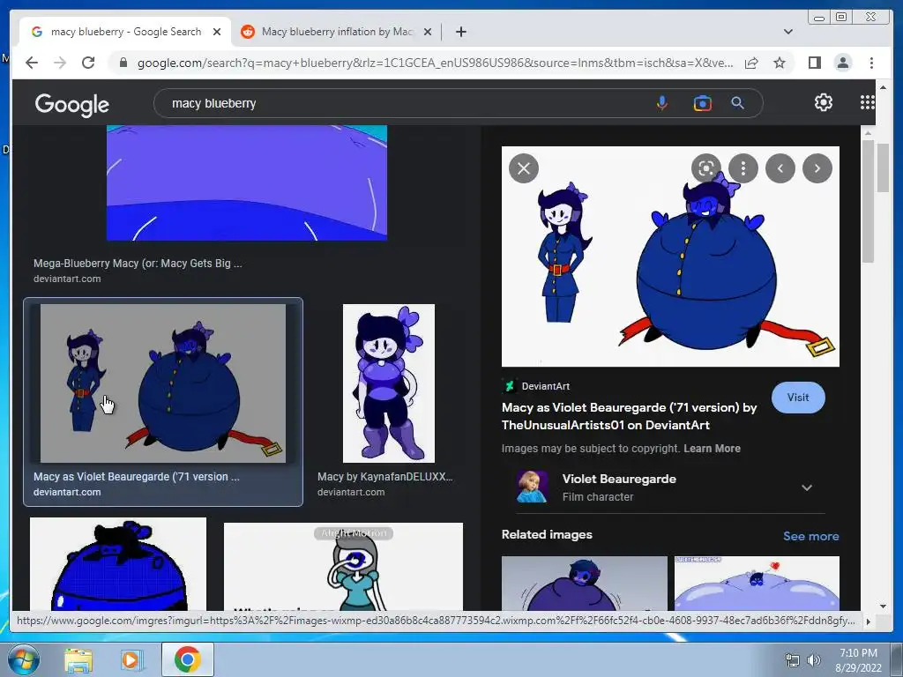Open Chrome profile avatar menu
Screen dimensions: 903x677
click(842, 63)
